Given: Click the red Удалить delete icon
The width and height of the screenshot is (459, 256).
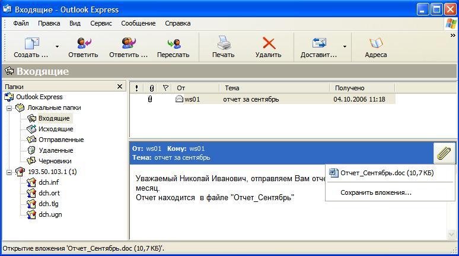Looking at the screenshot, I should (x=269, y=43).
